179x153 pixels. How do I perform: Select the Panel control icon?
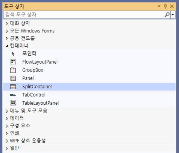13,78
